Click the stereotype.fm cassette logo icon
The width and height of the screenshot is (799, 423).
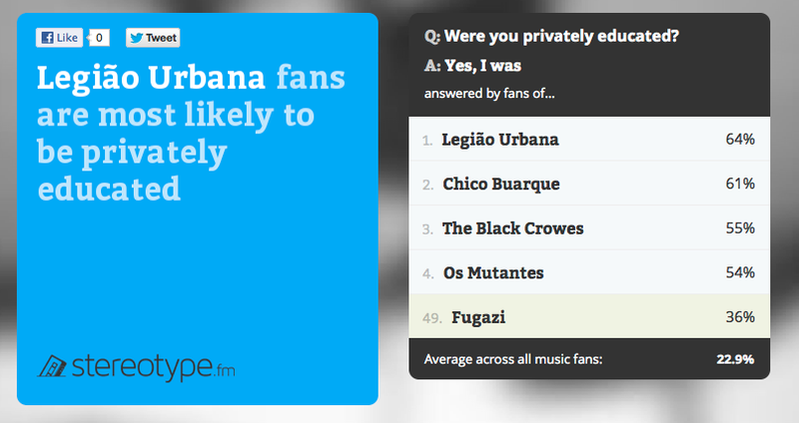[x=52, y=366]
